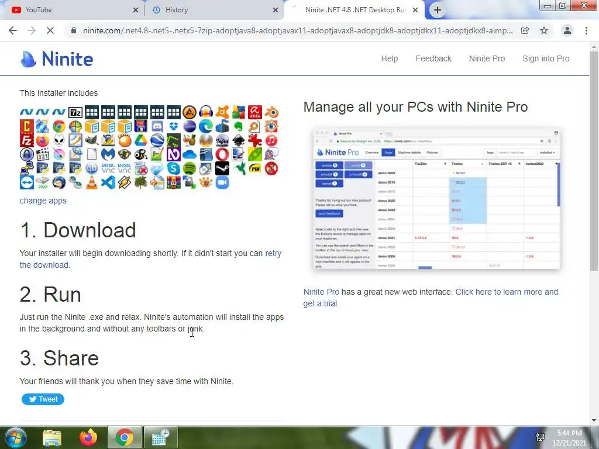Click the Inkscape icon

239,140
